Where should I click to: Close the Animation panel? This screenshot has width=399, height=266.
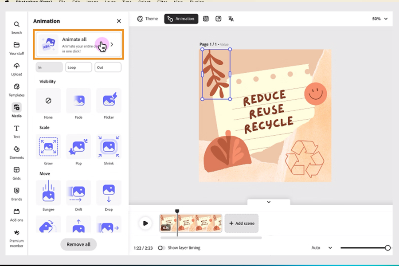click(x=119, y=21)
